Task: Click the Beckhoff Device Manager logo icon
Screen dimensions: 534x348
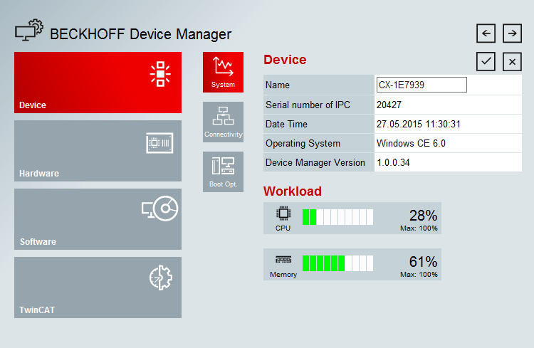Action: (x=29, y=33)
